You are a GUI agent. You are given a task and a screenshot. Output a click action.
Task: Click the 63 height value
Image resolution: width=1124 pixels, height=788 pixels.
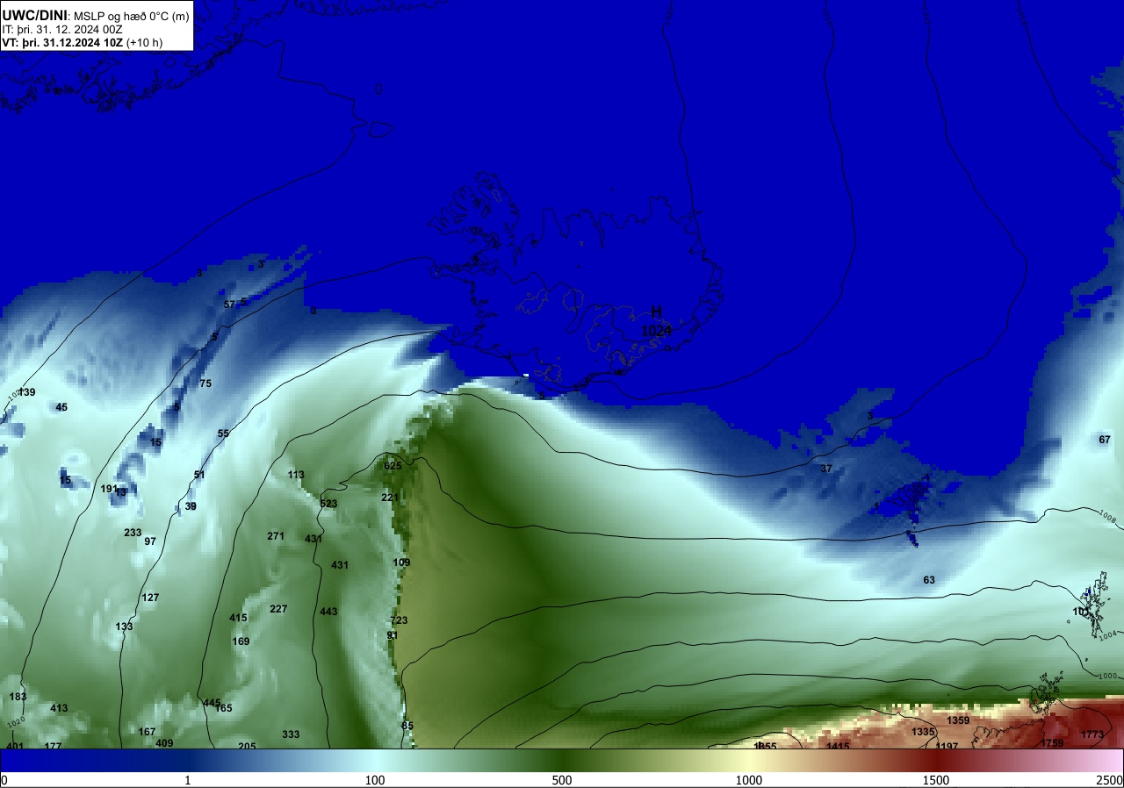pyautogui.click(x=929, y=580)
